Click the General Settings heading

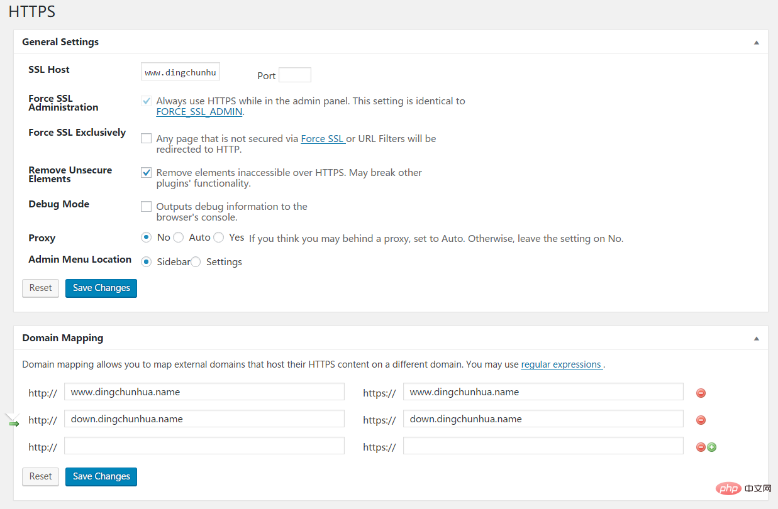[x=60, y=42]
